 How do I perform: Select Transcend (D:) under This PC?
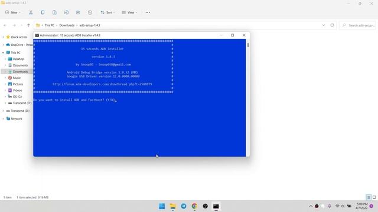pos(19,103)
